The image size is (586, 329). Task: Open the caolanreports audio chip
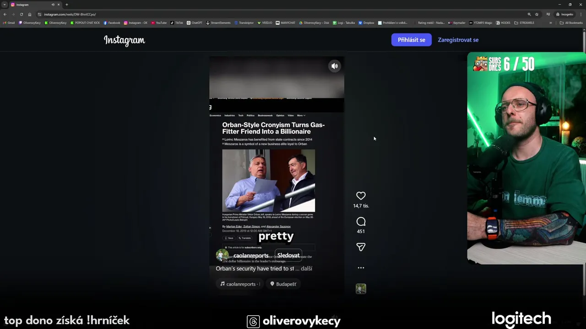[x=240, y=284]
